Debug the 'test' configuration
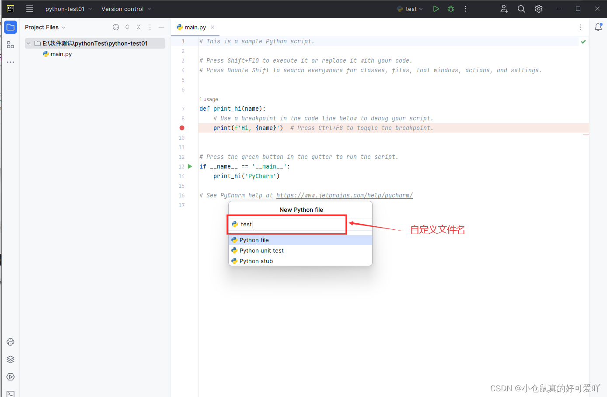This screenshot has height=397, width=607. pos(451,9)
